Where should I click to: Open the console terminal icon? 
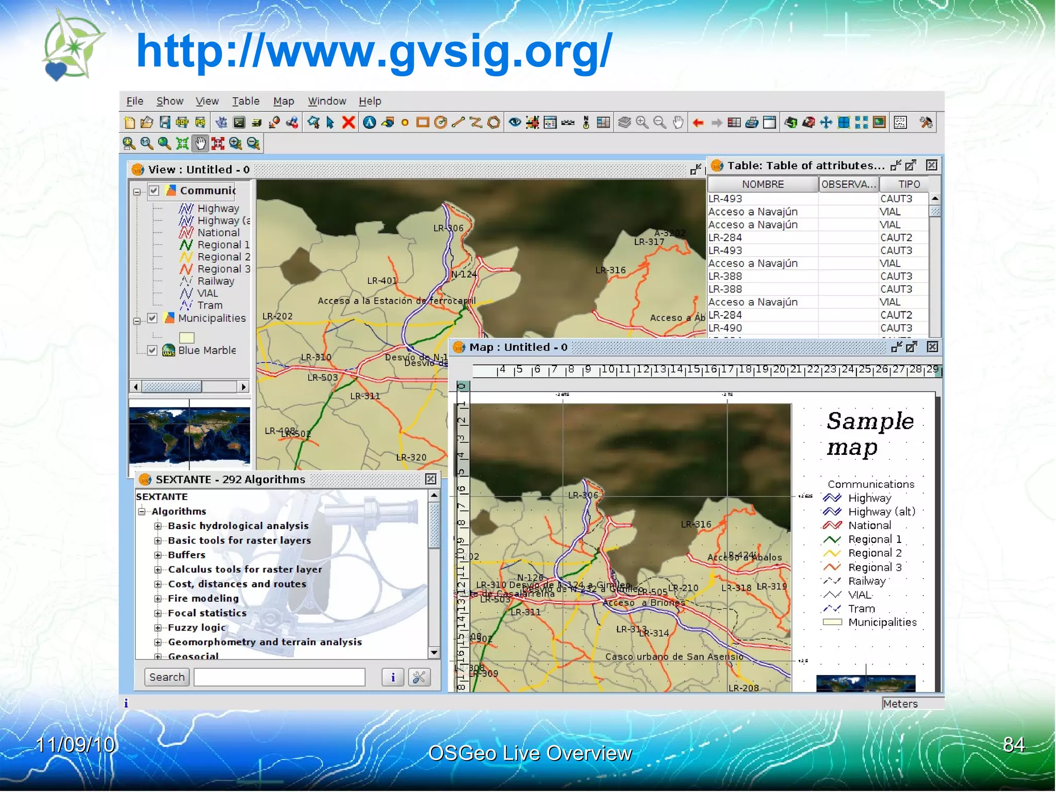click(x=239, y=123)
